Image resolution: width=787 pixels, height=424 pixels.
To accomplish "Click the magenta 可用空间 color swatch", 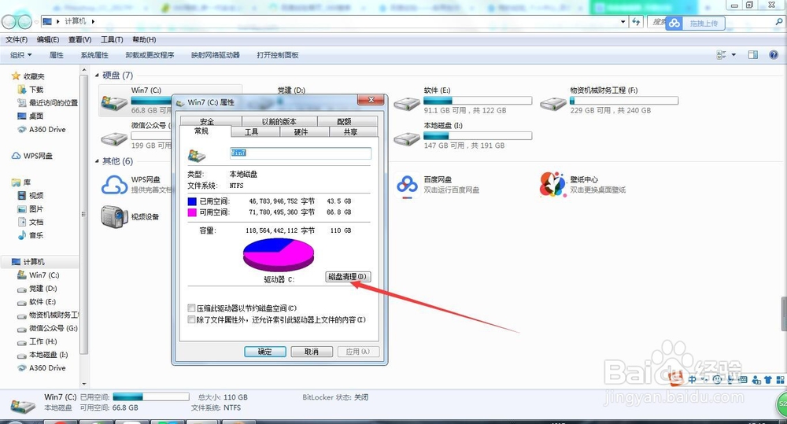I will tap(192, 212).
